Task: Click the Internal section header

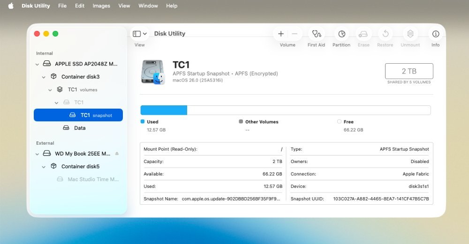Action: coord(44,53)
